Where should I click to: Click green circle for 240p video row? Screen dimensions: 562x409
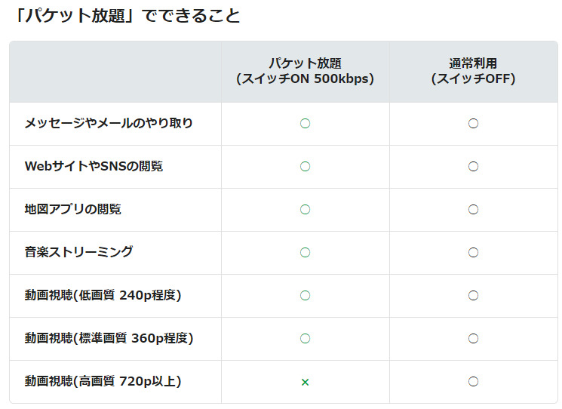click(305, 295)
